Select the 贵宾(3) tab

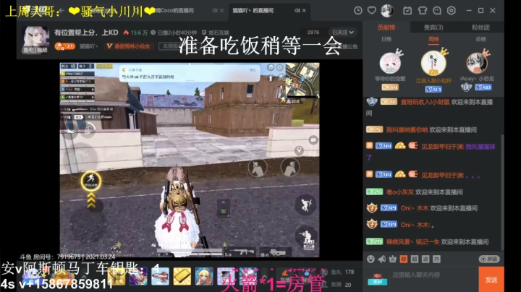pos(433,27)
